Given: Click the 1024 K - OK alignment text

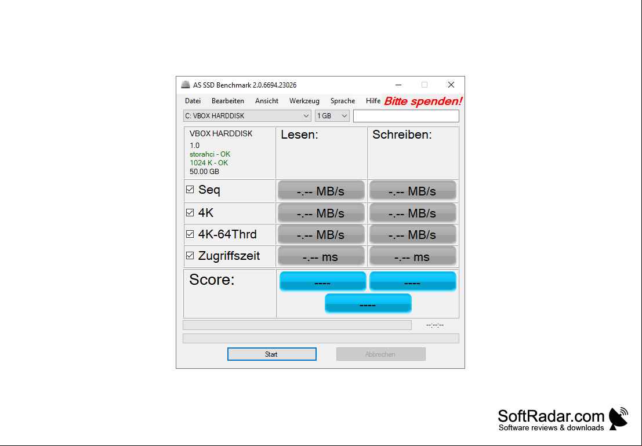Looking at the screenshot, I should click(x=209, y=163).
